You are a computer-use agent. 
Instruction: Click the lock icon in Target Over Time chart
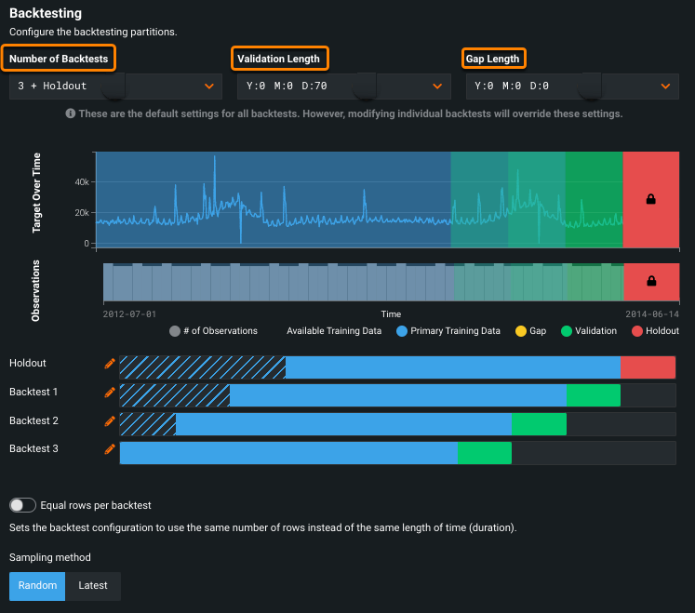650,199
